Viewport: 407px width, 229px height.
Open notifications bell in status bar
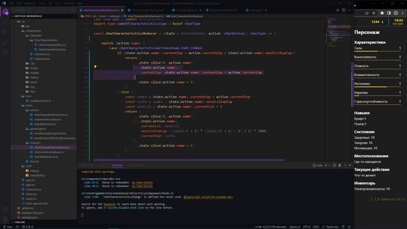click(x=349, y=226)
